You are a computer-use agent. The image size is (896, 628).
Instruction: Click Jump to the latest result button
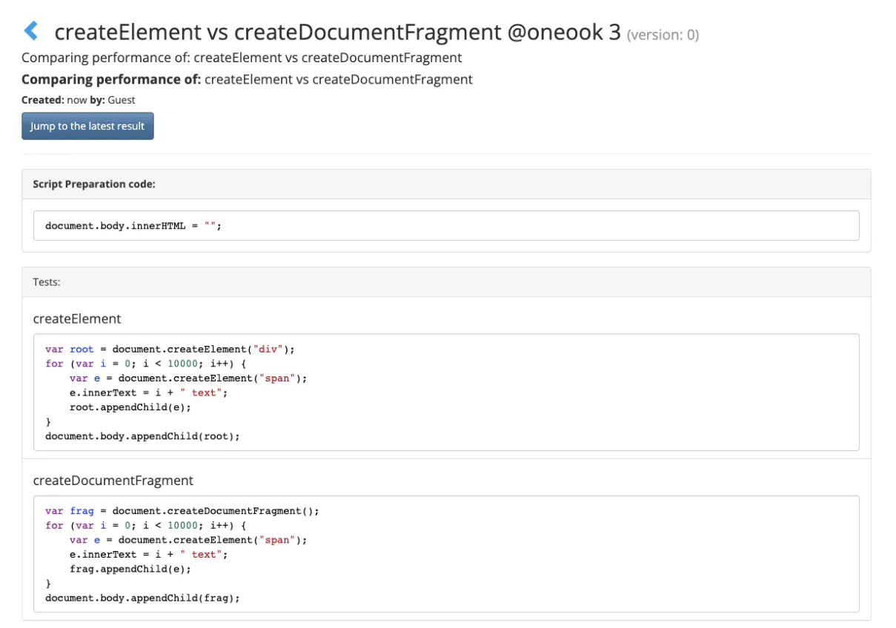click(x=87, y=126)
